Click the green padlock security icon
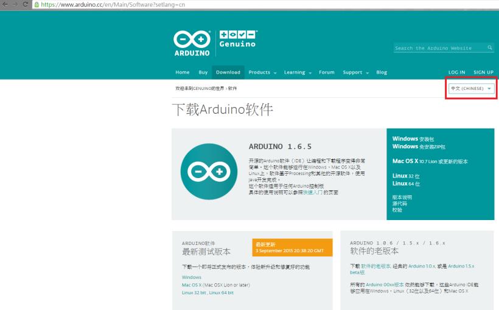 coord(37,4)
